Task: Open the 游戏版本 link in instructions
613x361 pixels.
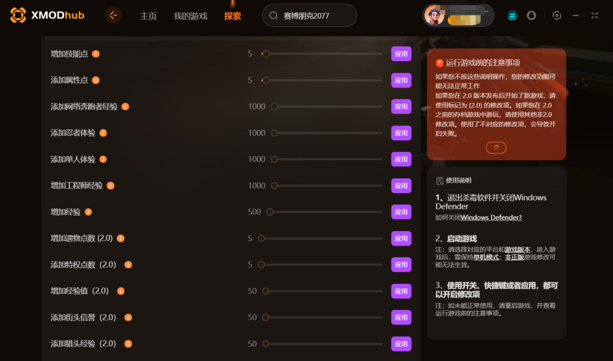Action: click(x=517, y=250)
